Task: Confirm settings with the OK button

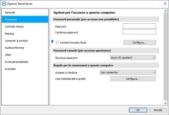Action: tap(138, 110)
